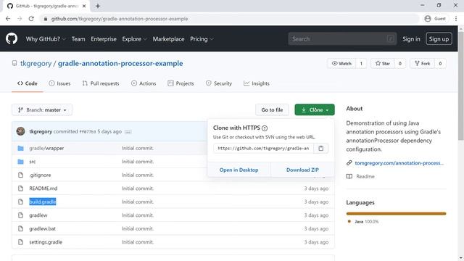The height and width of the screenshot is (261, 464).
Task: Click file icon next to gradlew.bat
Action: tap(20, 228)
